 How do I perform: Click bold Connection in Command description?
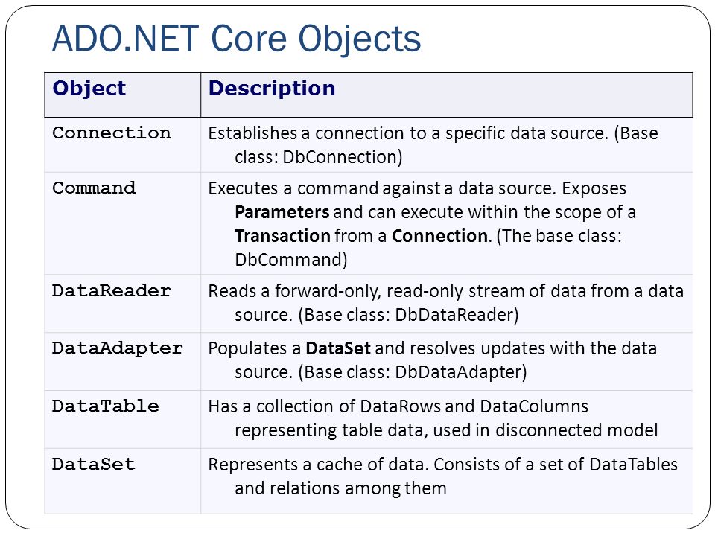point(439,236)
